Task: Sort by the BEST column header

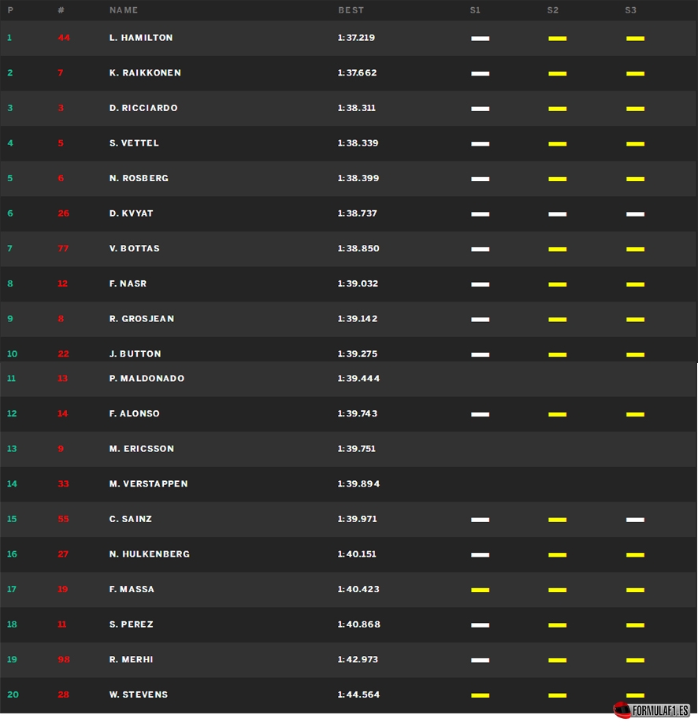Action: click(x=351, y=10)
